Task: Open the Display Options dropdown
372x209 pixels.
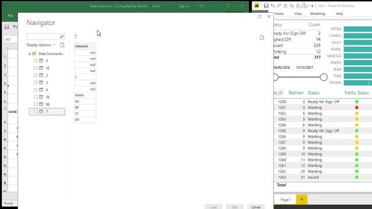Action: pos(41,45)
